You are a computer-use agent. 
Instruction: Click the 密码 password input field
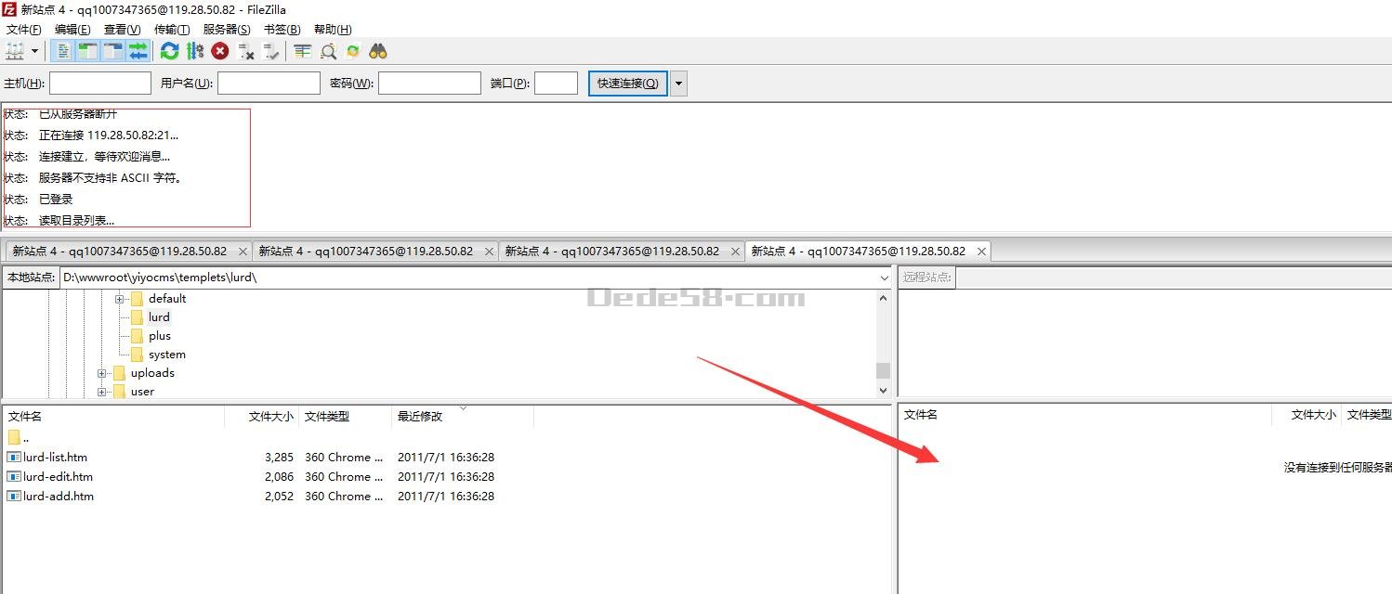tap(429, 84)
